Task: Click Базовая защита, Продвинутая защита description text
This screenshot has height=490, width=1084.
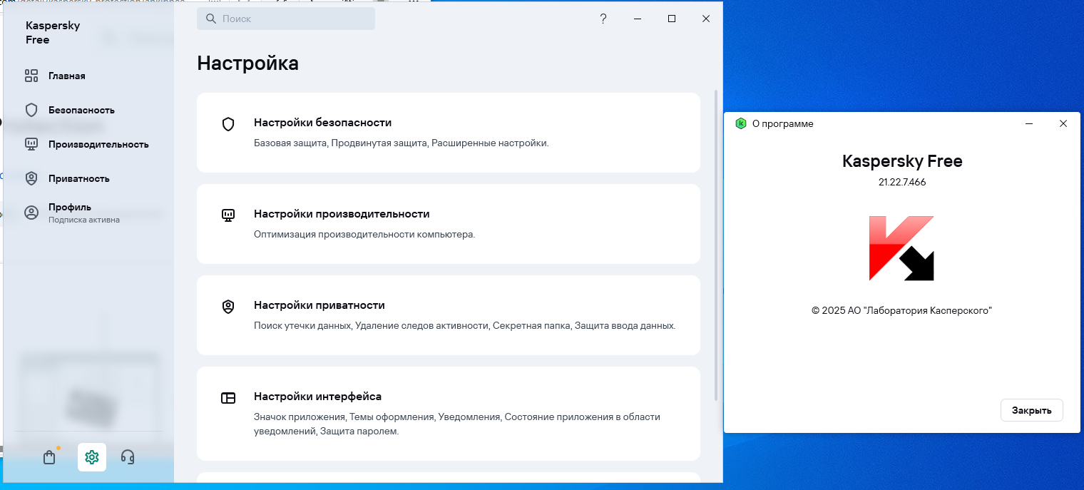Action: 402,143
